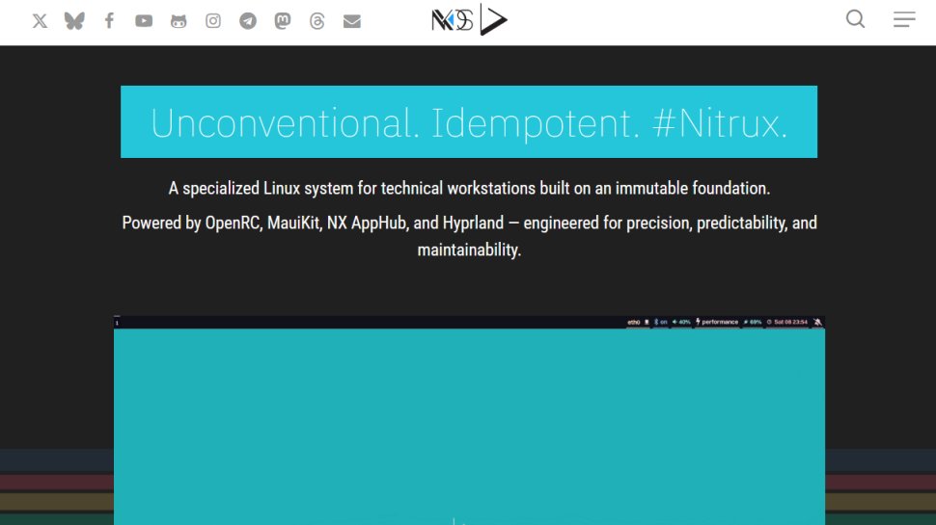Open the site search magnifier

click(x=855, y=19)
